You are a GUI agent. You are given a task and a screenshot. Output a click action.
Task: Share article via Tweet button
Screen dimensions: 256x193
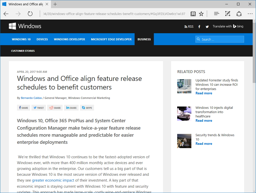pos(39,108)
